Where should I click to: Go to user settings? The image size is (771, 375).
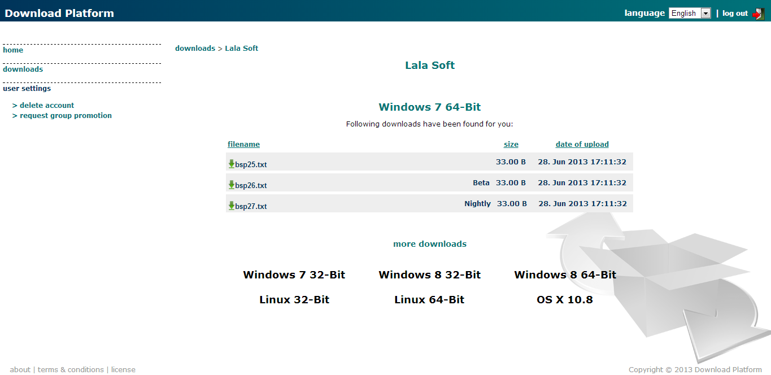click(x=27, y=88)
